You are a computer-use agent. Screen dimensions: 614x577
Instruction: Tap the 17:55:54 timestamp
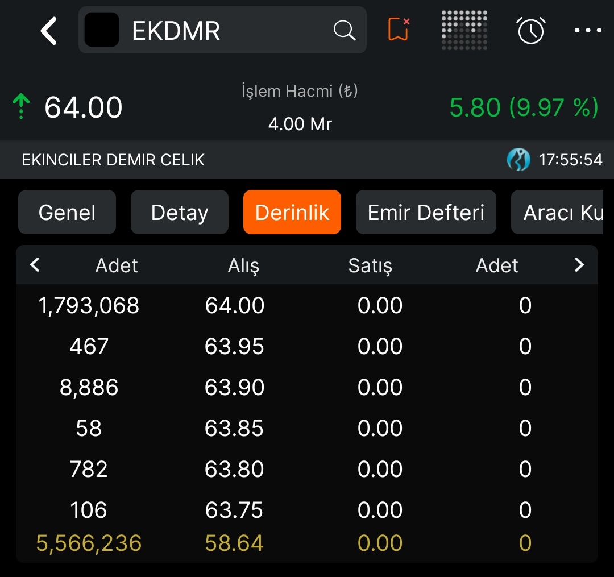point(571,160)
